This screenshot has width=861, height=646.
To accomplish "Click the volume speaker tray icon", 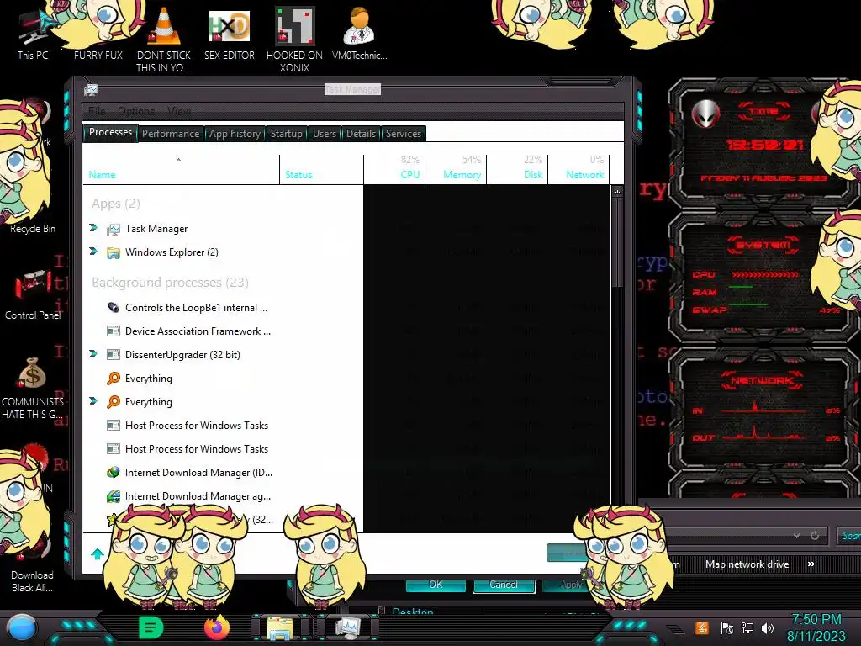I will (767, 627).
